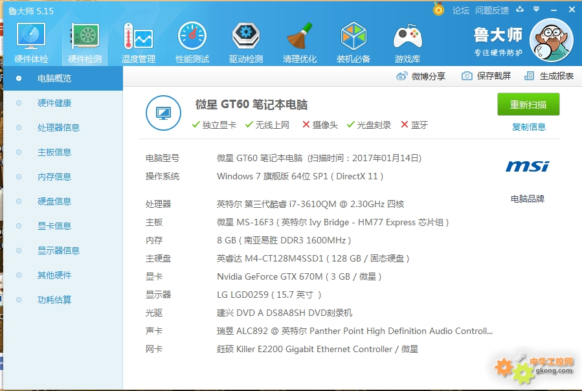Viewport: 582px width, 391px height.
Task: Click the 微星 MS-16F3 motherboard value
Action: point(333,222)
